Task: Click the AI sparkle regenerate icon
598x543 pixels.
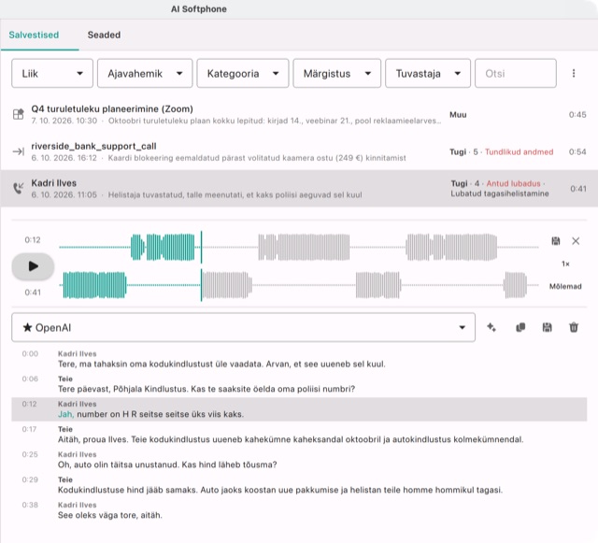Action: (491, 327)
